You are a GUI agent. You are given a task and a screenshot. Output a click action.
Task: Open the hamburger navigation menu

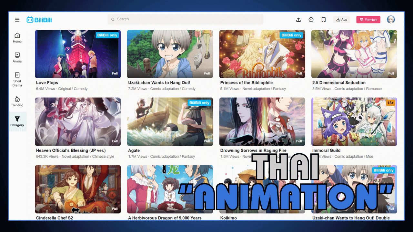[x=17, y=19]
